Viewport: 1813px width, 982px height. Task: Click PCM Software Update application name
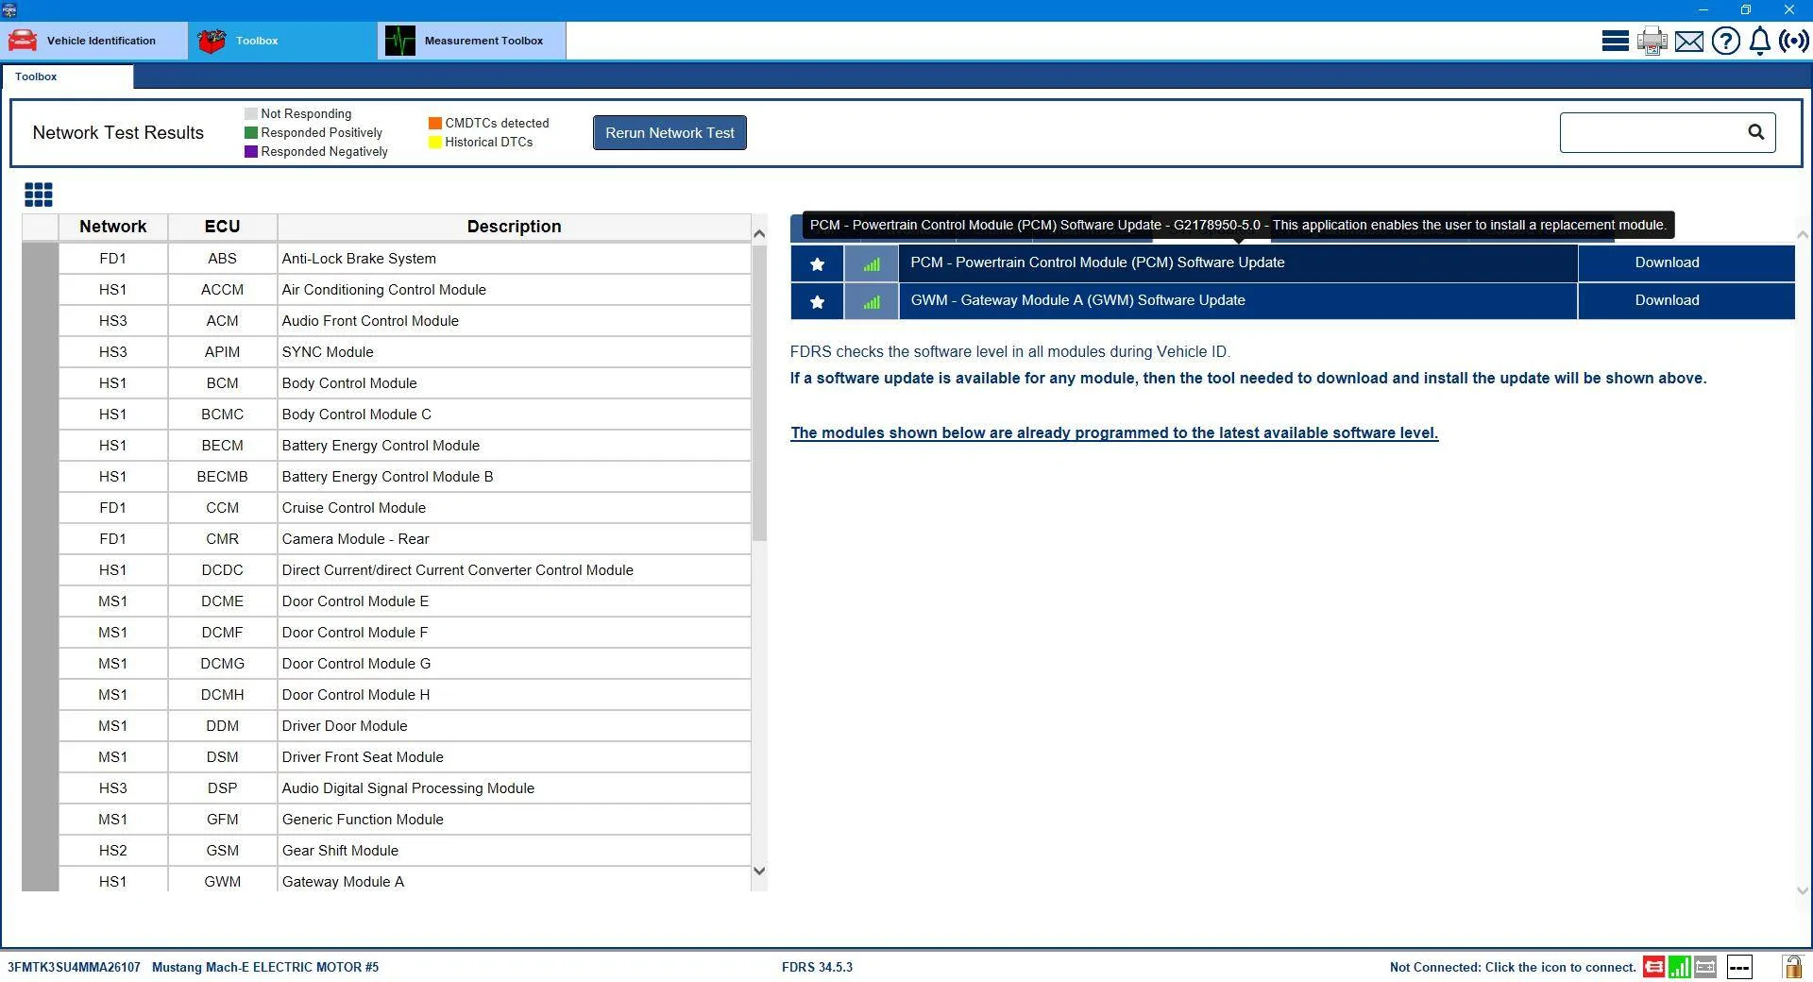(1097, 263)
